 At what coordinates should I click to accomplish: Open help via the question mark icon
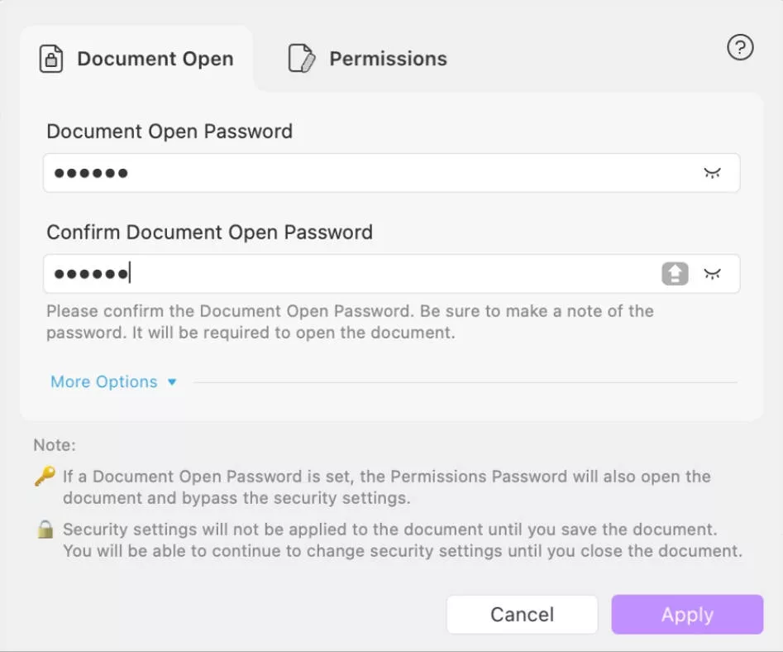(740, 48)
